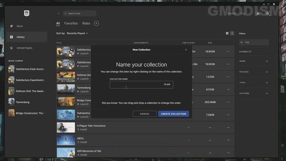Click the Create Collection button
This screenshot has height=161, width=286.
173,114
